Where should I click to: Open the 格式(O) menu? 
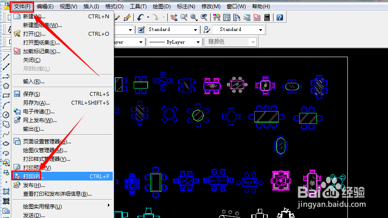pyautogui.click(x=114, y=7)
